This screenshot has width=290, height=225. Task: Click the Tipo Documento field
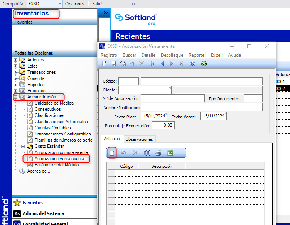click(x=253, y=98)
